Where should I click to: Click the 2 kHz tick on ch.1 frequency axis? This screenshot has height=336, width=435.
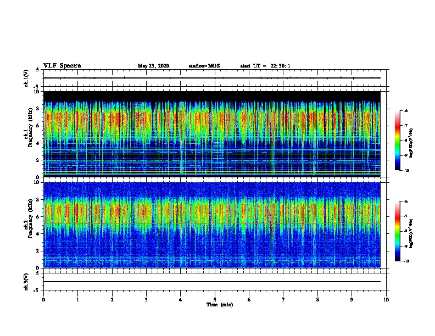pyautogui.click(x=38, y=160)
